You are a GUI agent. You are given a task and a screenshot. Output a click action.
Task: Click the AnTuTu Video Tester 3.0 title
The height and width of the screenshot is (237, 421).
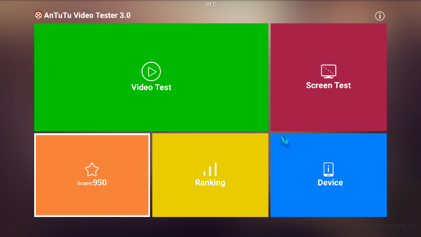click(x=87, y=15)
